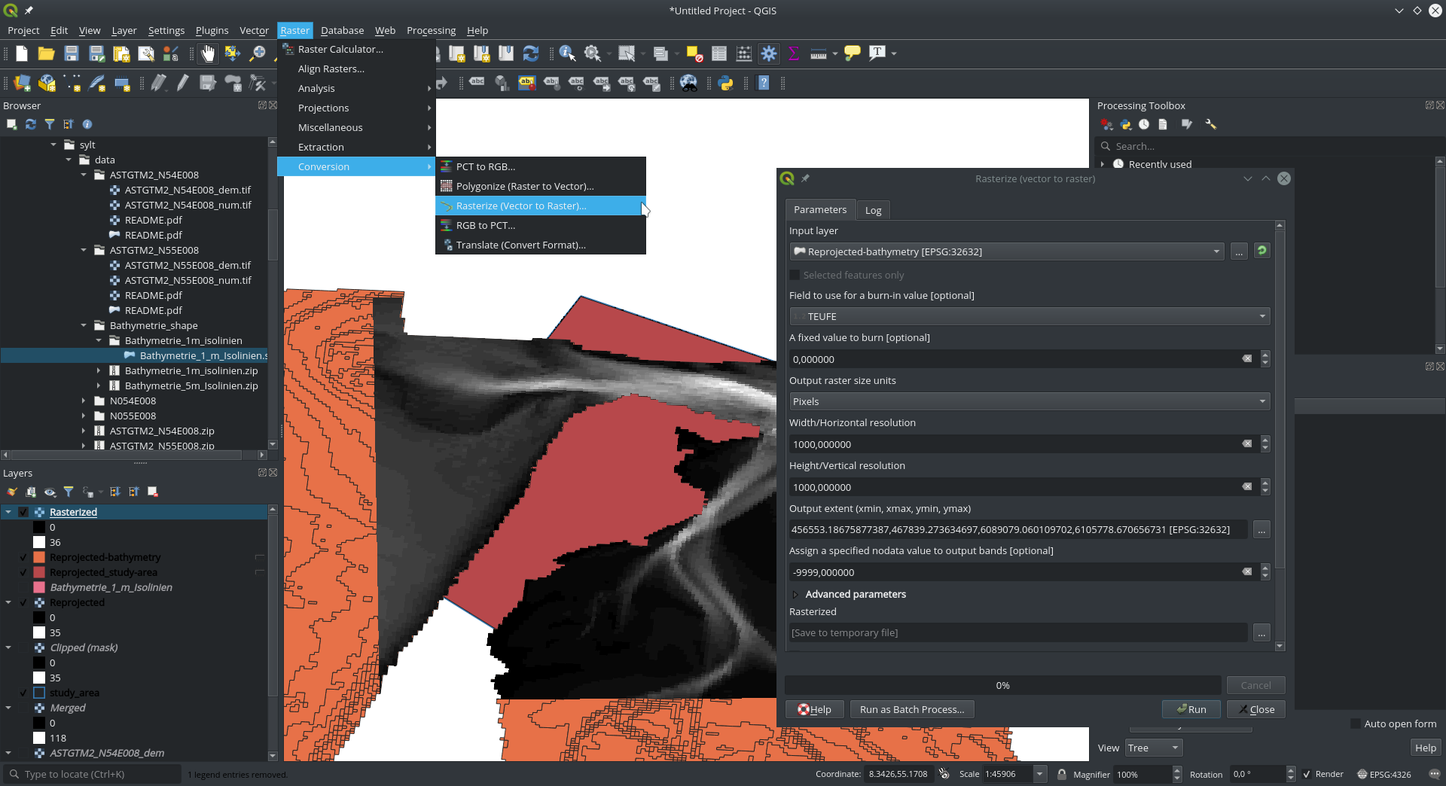
Task: Switch to the Log tab
Action: coord(873,210)
